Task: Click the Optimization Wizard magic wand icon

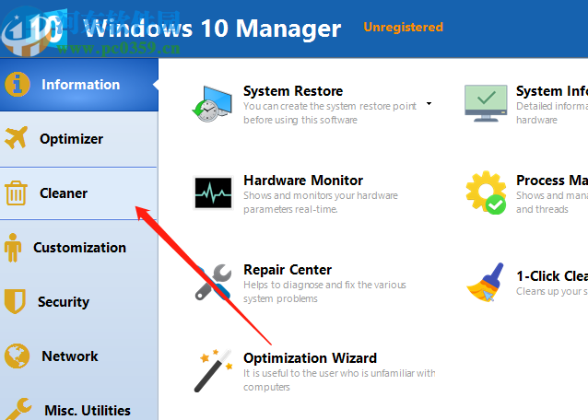Action: [213, 371]
